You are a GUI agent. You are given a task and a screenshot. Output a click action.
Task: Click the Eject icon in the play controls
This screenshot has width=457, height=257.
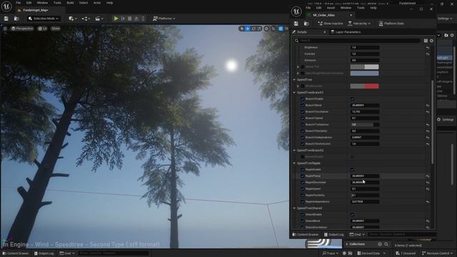click(x=136, y=19)
